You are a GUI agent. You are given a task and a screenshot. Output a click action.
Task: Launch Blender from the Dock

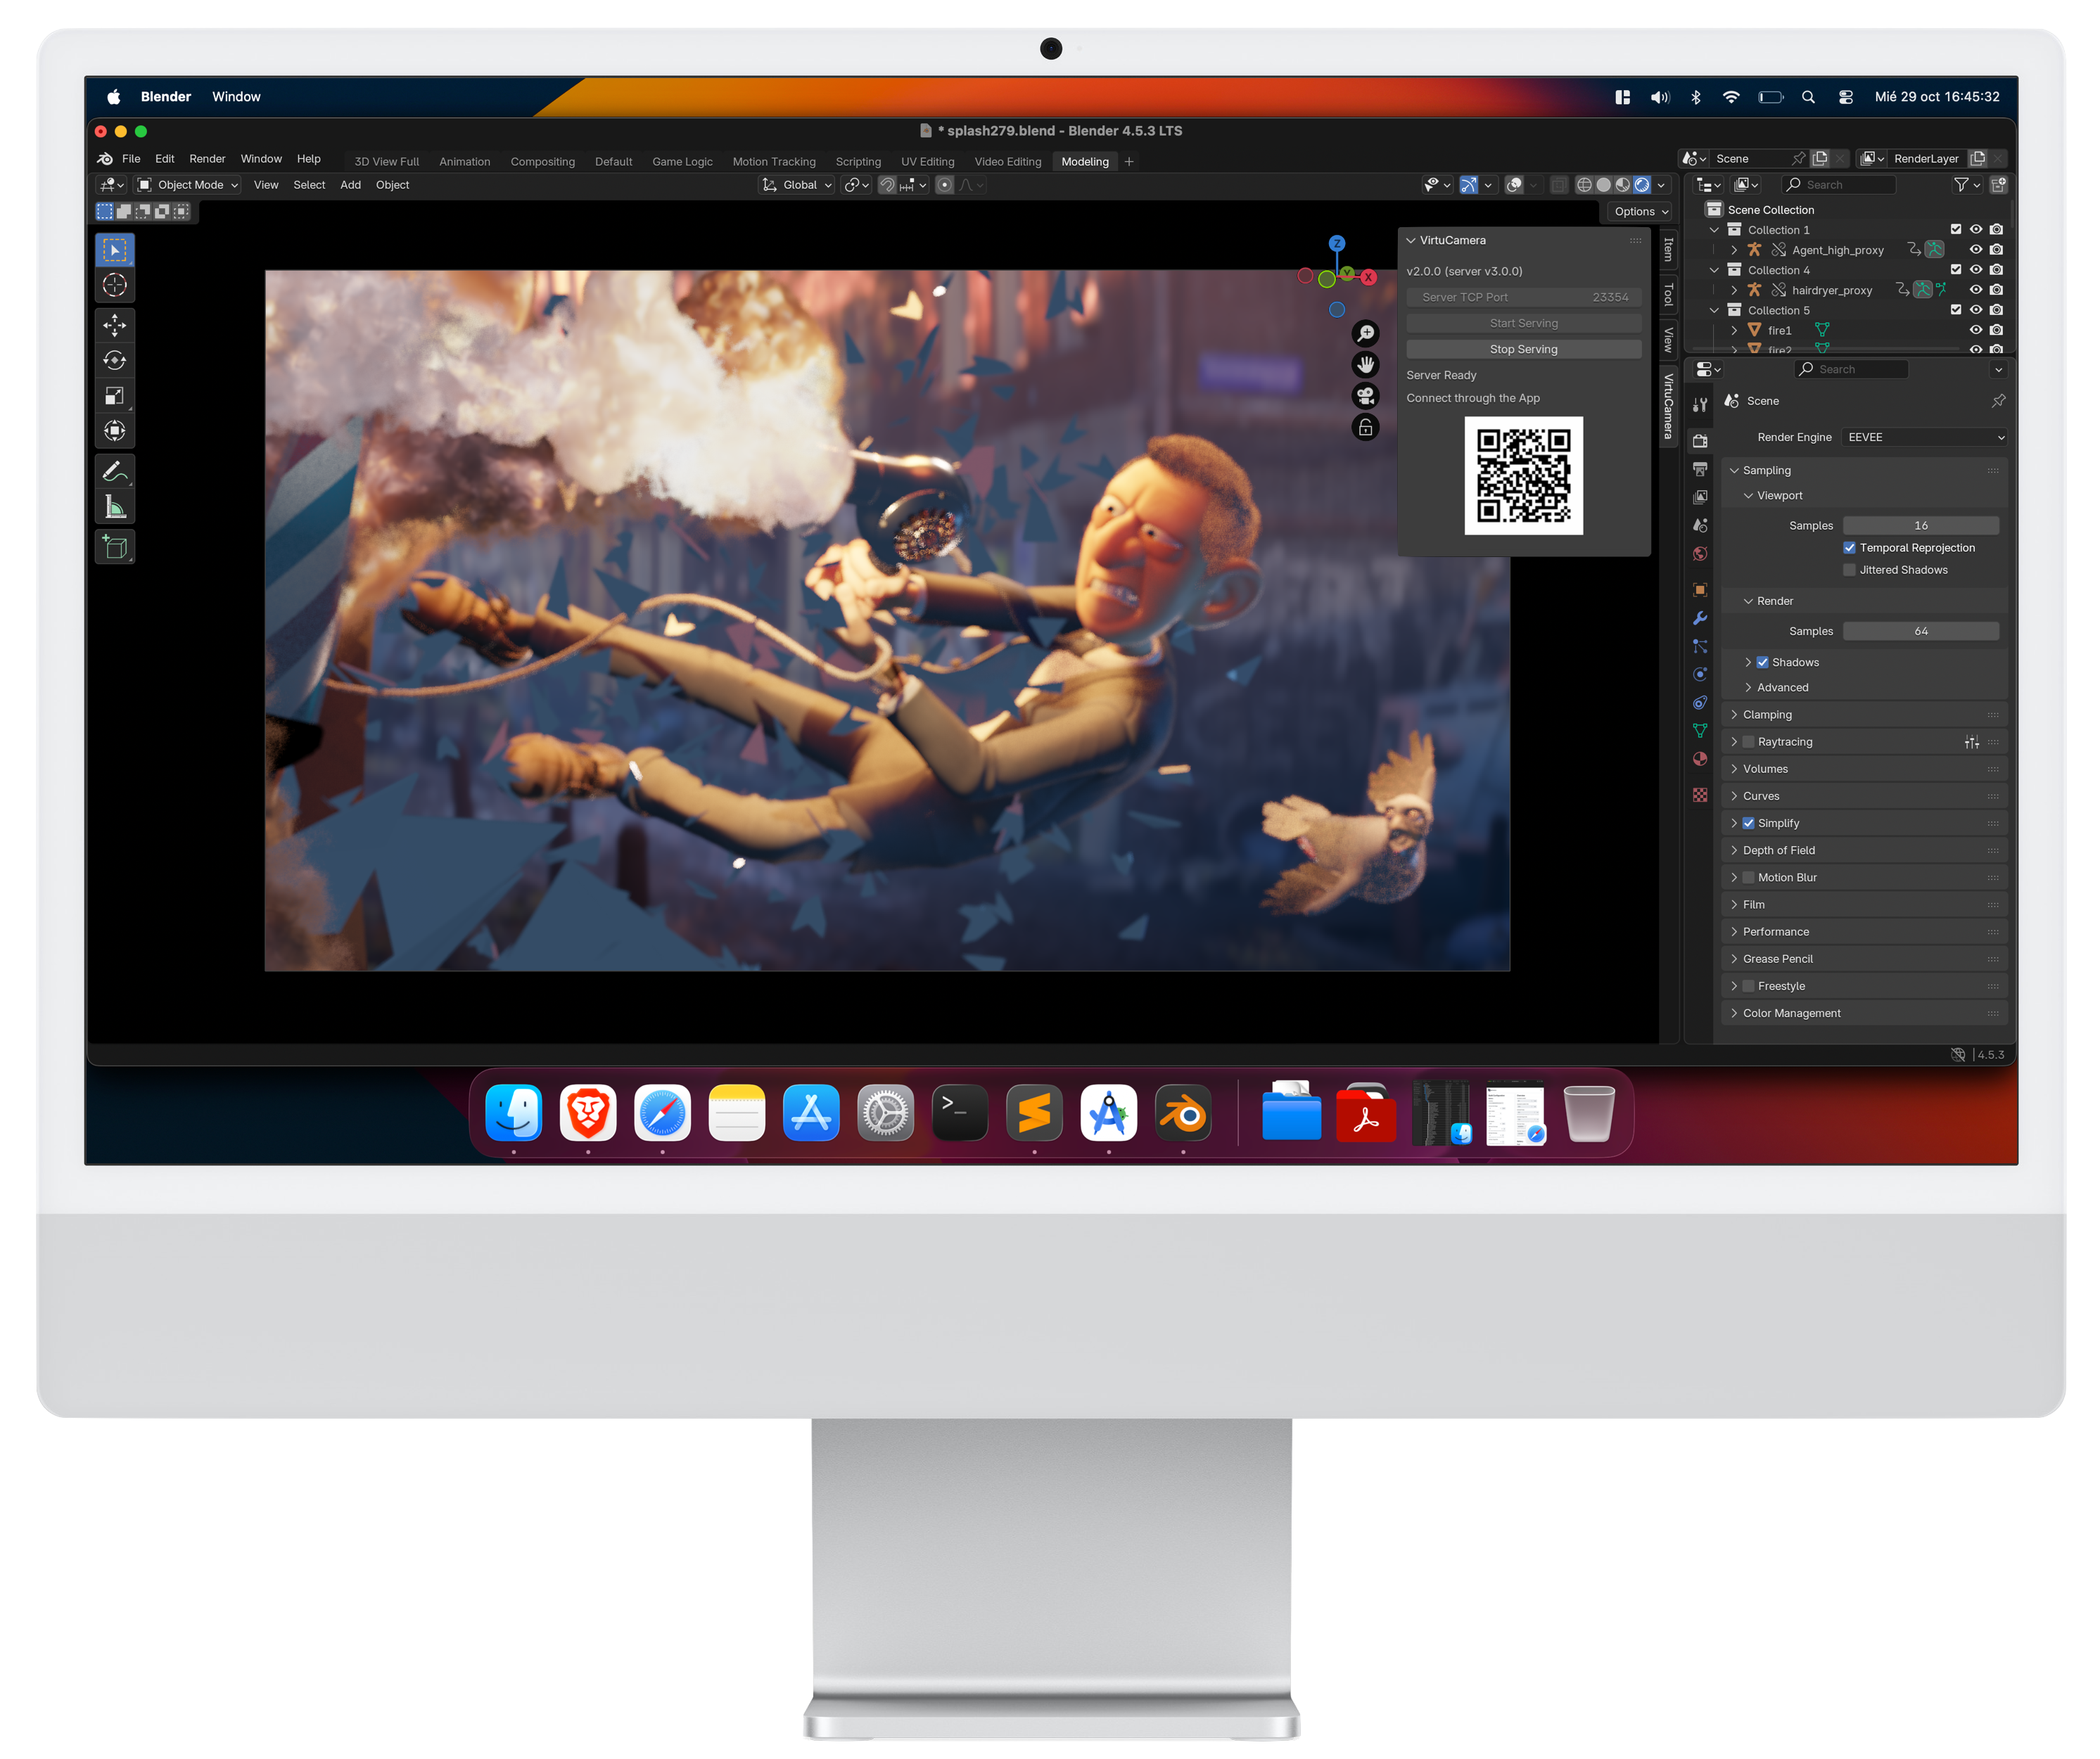tap(1182, 1112)
